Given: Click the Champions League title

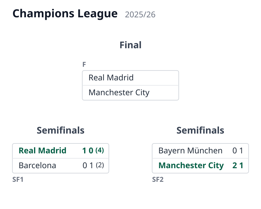Looking at the screenshot, I should 65,14.
